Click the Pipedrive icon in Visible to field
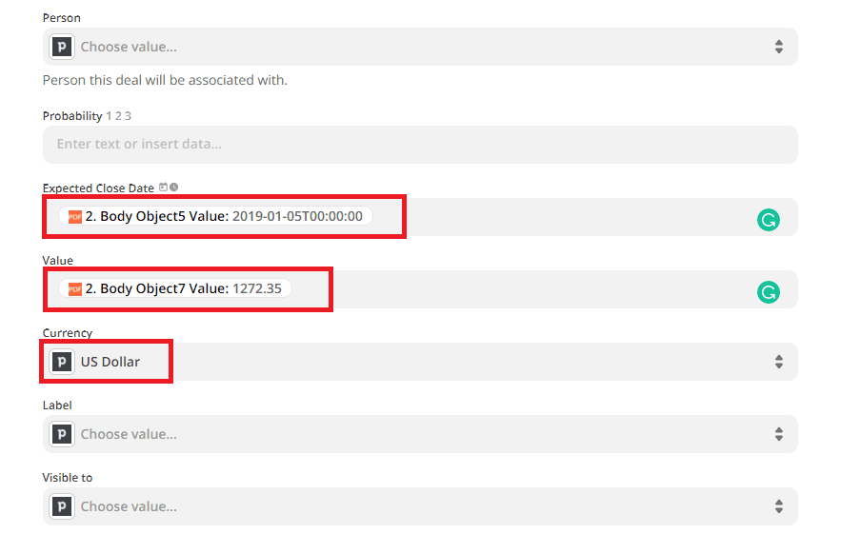This screenshot has width=841, height=534. click(63, 506)
